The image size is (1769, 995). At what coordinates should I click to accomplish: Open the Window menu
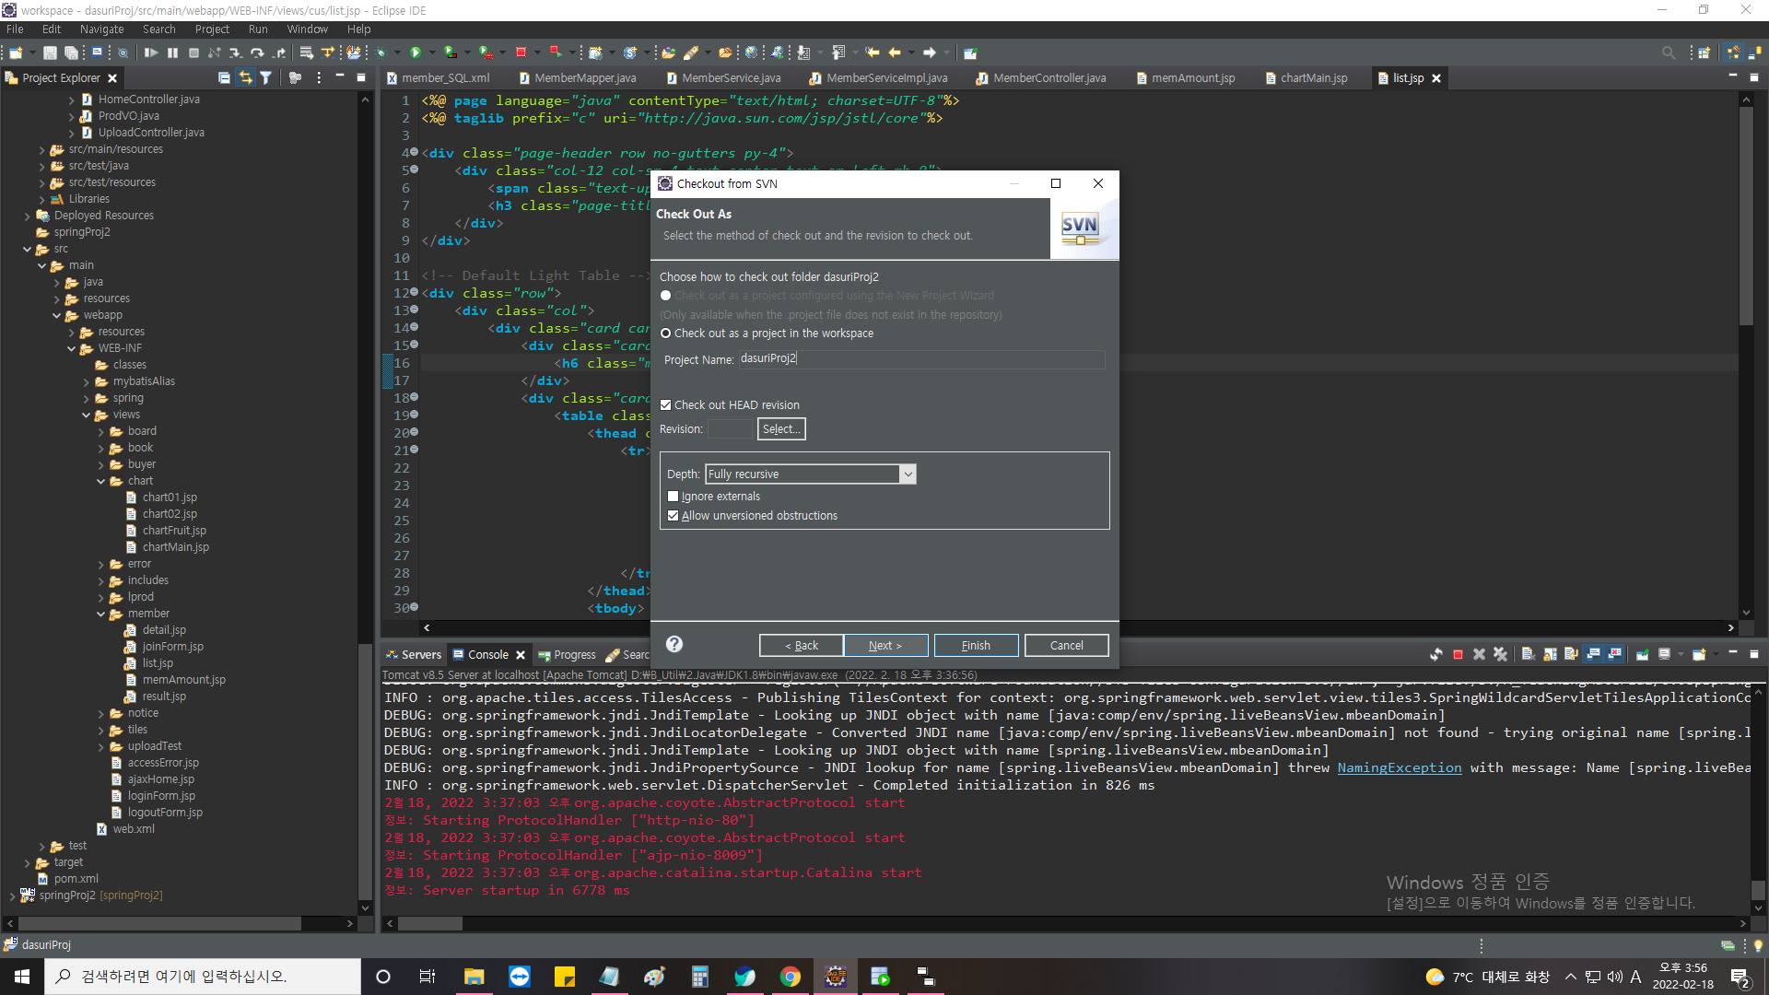[x=307, y=29]
